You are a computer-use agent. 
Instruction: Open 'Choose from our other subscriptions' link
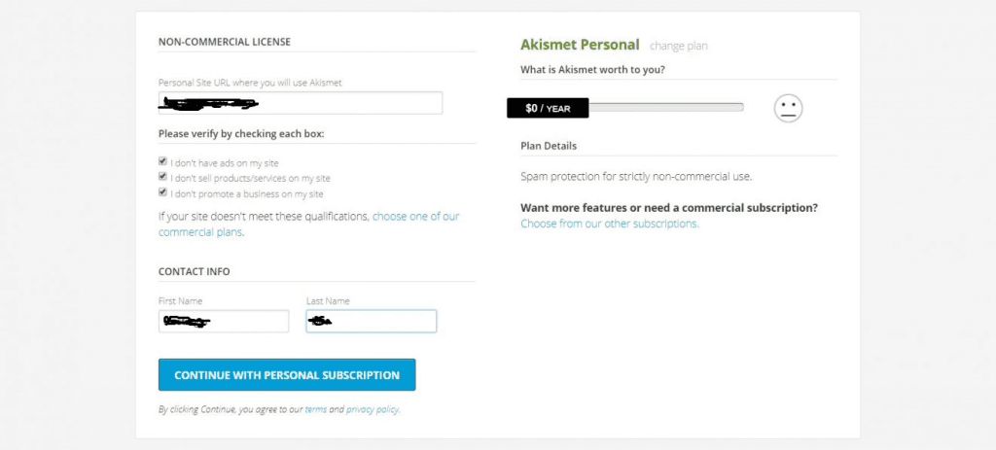click(610, 224)
